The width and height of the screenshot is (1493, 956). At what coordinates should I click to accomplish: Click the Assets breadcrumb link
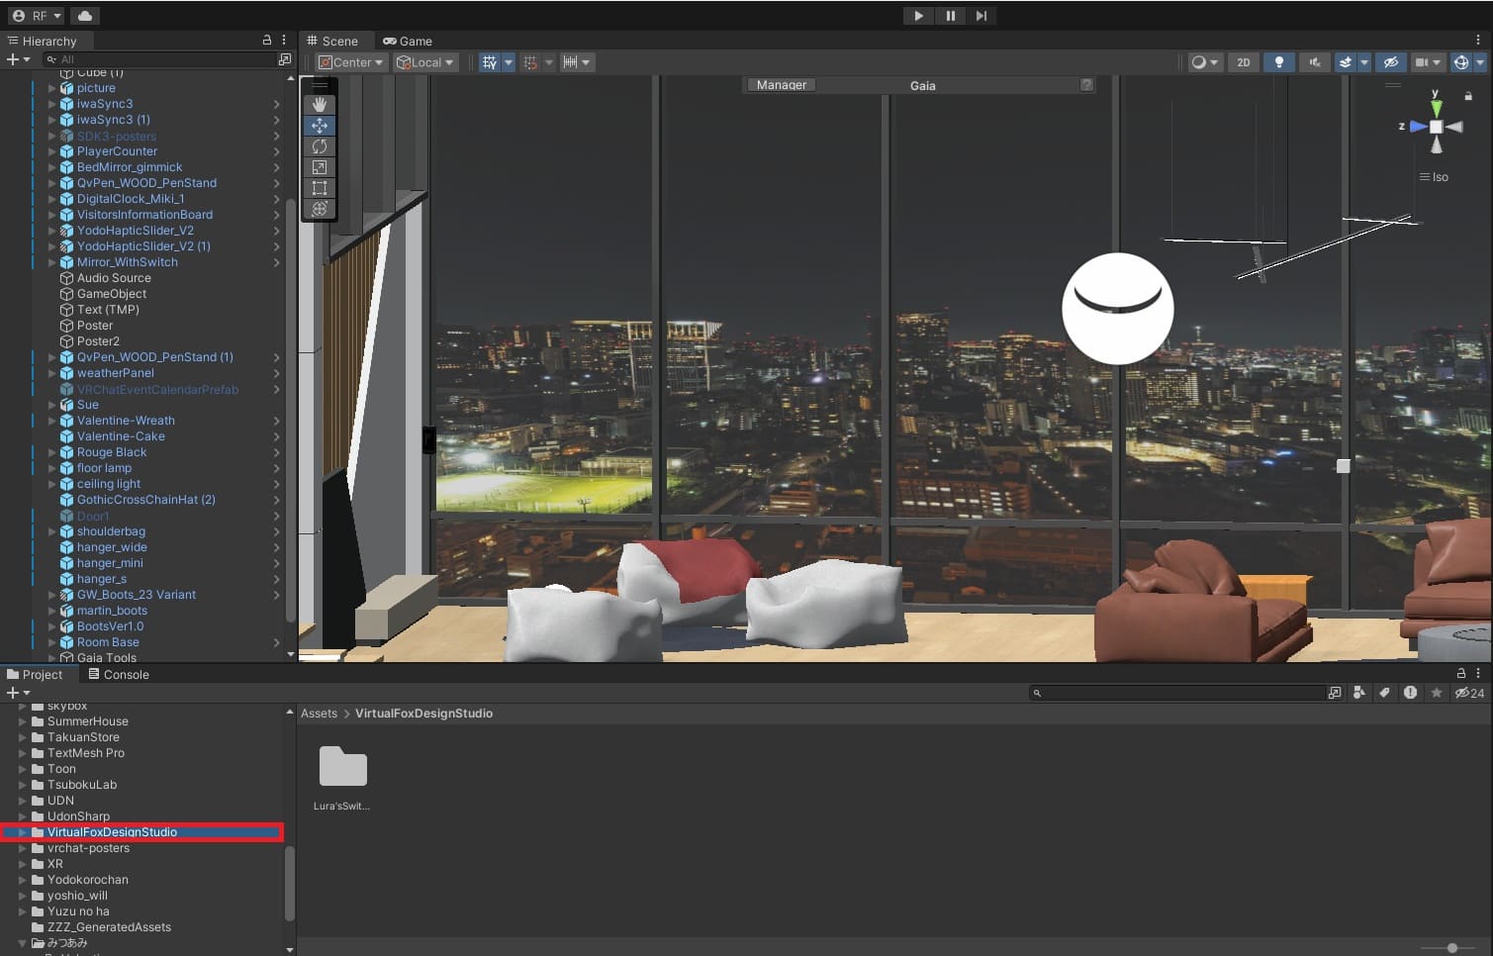point(319,714)
